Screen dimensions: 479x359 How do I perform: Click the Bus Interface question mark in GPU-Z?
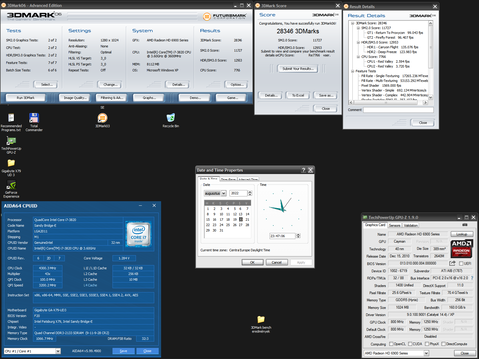472,278
